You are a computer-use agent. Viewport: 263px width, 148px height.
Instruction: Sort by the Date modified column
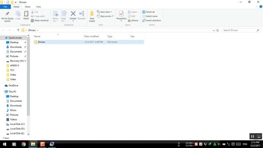coord(92,36)
